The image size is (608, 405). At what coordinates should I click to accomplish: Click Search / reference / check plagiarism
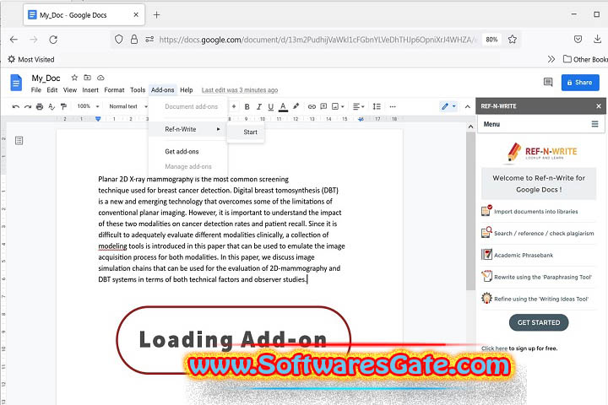click(537, 234)
